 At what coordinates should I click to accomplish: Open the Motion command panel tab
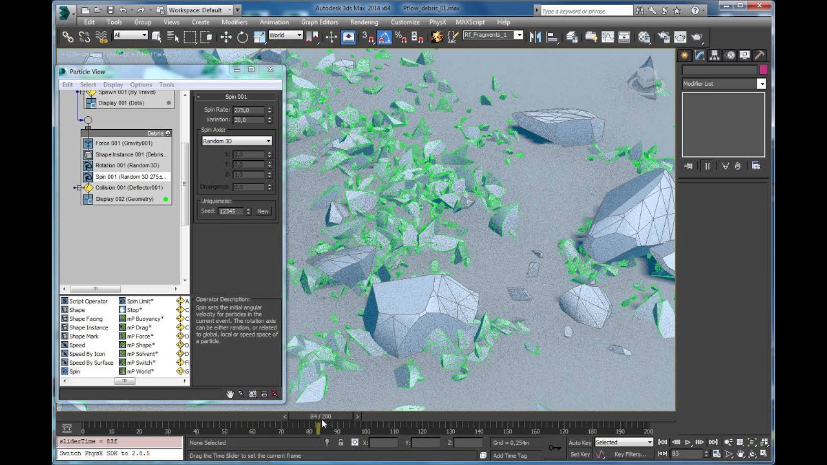coord(729,55)
